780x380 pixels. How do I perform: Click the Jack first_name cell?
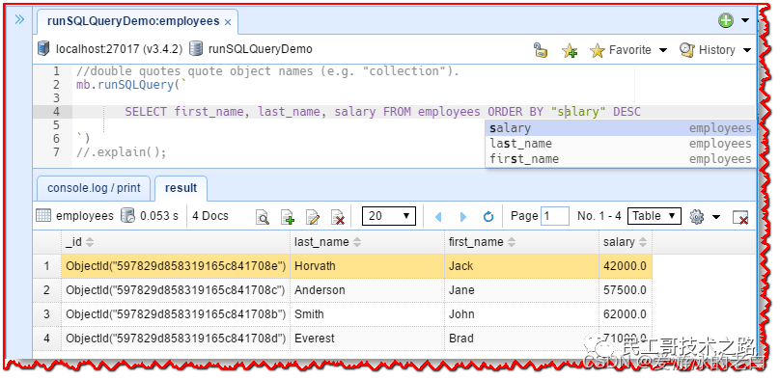click(x=522, y=266)
